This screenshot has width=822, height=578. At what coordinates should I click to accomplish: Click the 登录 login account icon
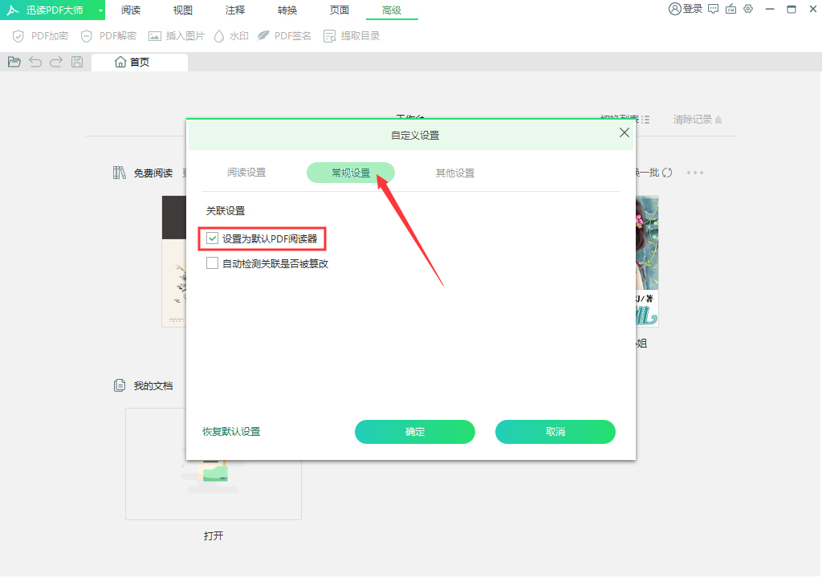point(682,9)
